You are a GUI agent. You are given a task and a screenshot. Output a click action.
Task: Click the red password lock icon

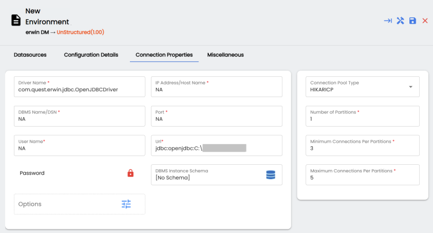(130, 173)
